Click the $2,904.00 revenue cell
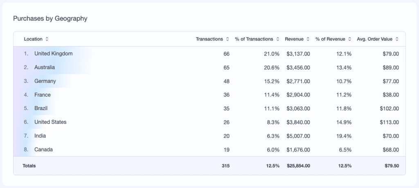419x188 pixels. (298, 95)
